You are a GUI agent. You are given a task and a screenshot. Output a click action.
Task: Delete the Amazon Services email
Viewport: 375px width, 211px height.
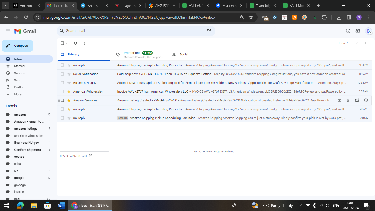point(348,100)
